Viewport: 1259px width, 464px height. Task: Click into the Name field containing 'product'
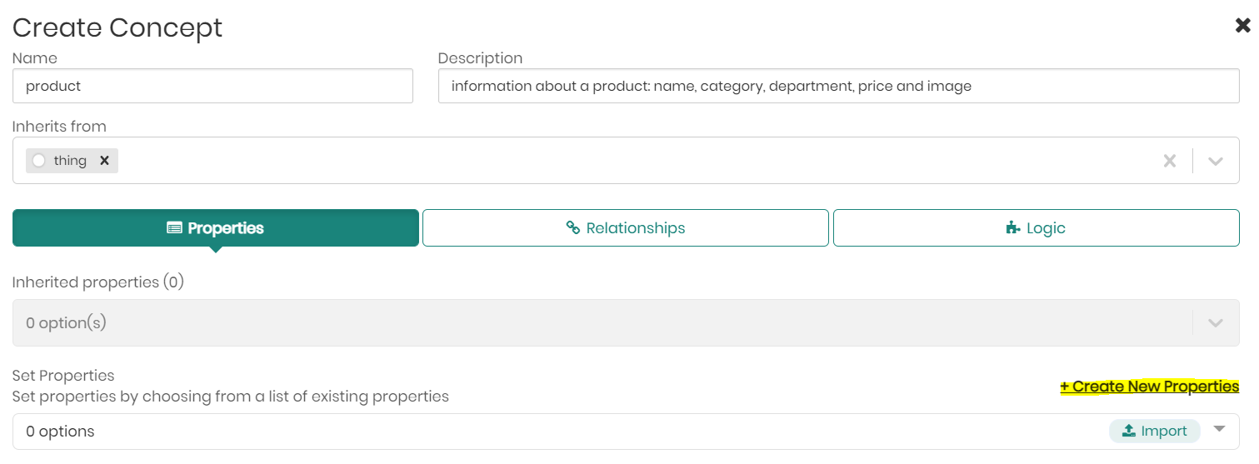[x=212, y=86]
